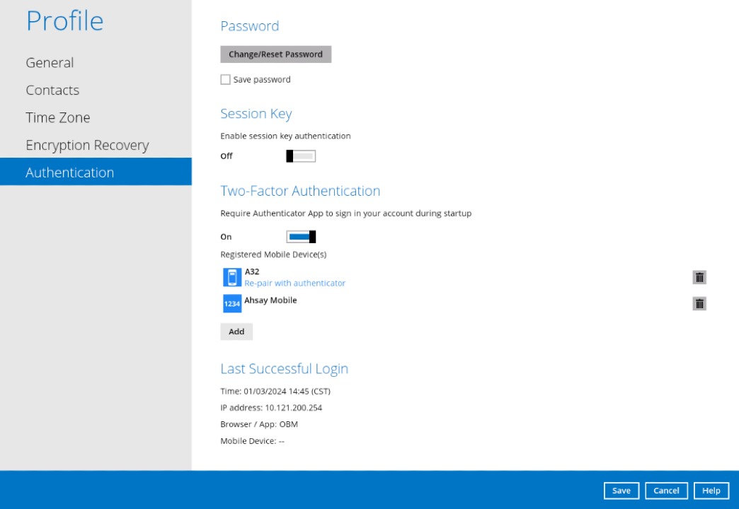Click the Ahsay Mobile 1234 icon
This screenshot has height=509, width=739.
tap(231, 303)
